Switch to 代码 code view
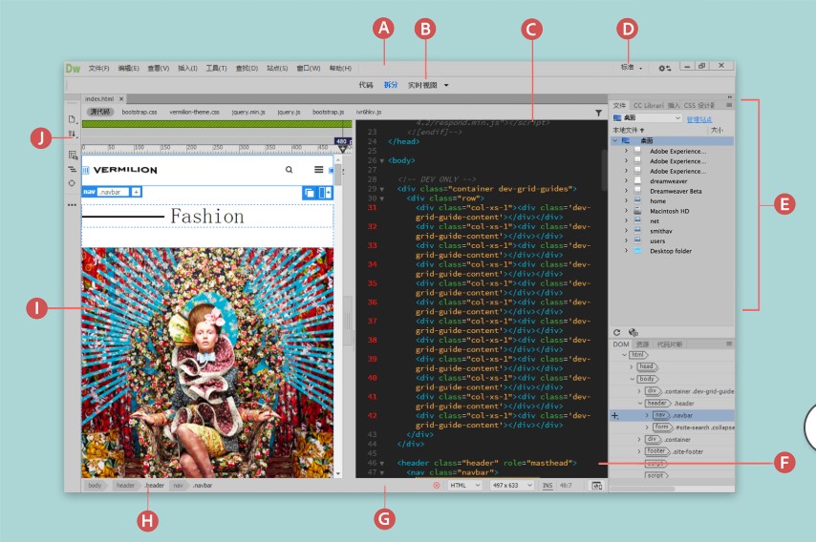Viewport: 816px width, 542px height. pyautogui.click(x=366, y=85)
